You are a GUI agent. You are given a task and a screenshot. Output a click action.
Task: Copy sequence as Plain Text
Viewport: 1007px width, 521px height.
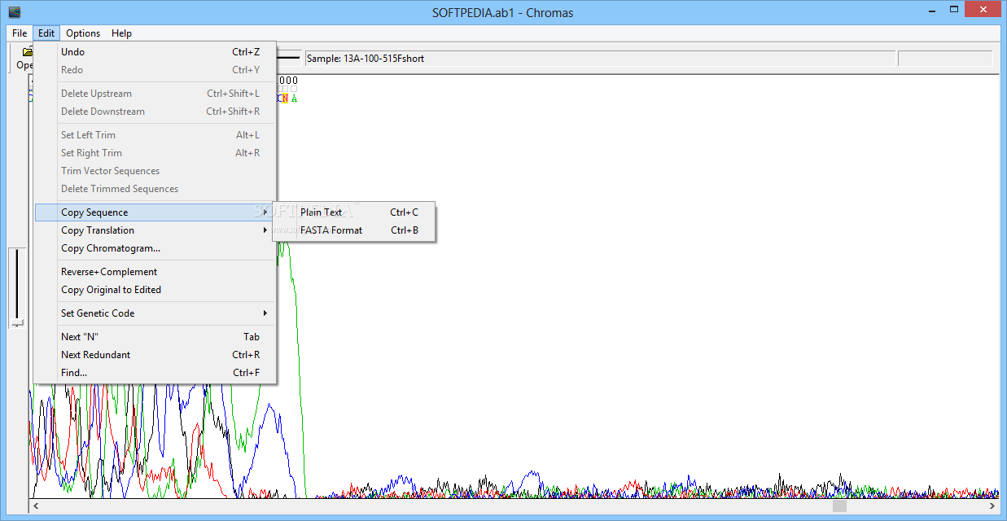[354, 212]
